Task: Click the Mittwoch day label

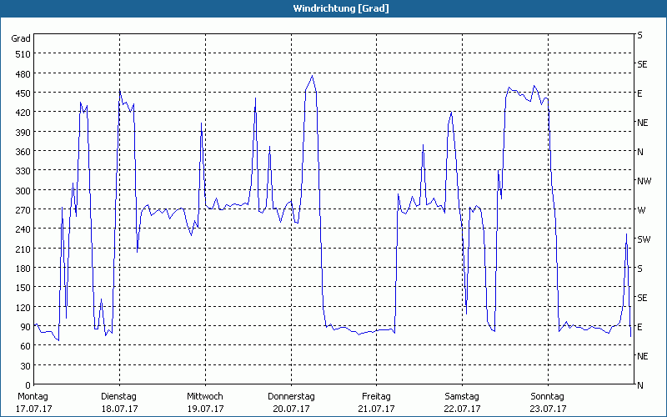Action: (204, 396)
